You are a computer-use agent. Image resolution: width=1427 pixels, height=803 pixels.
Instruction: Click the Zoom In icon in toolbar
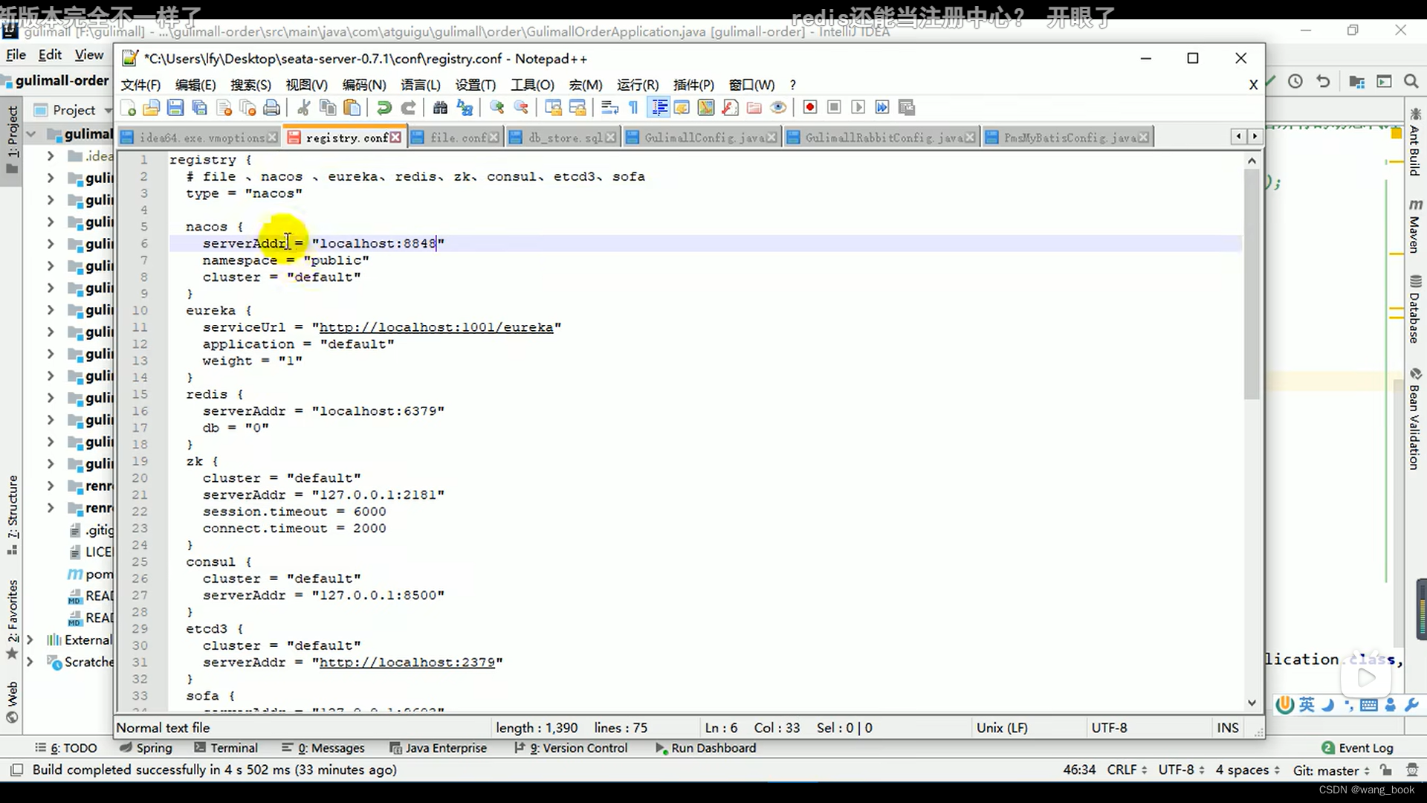[x=497, y=107]
